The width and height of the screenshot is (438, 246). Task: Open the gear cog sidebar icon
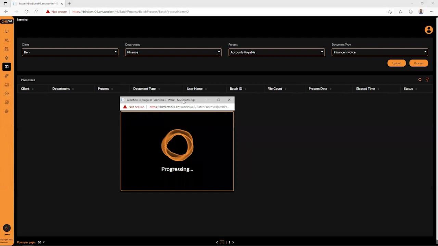click(x=7, y=111)
